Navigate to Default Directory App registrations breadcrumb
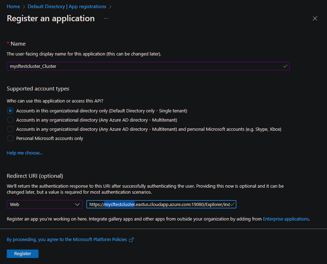 (x=67, y=6)
